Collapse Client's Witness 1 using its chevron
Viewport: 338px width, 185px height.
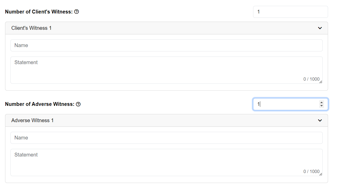coord(320,28)
